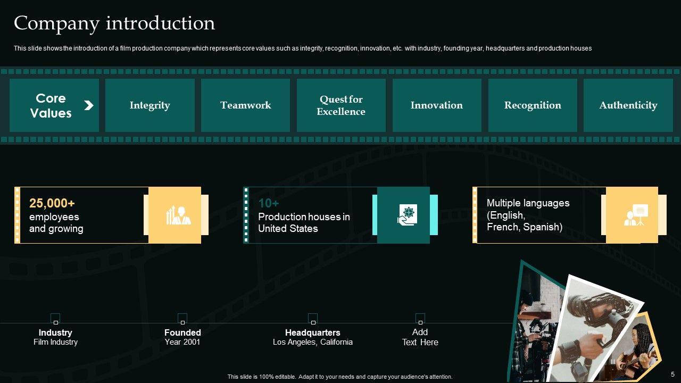Image resolution: width=681 pixels, height=383 pixels.
Task: Click the Film Industry label
Action: [x=55, y=342]
